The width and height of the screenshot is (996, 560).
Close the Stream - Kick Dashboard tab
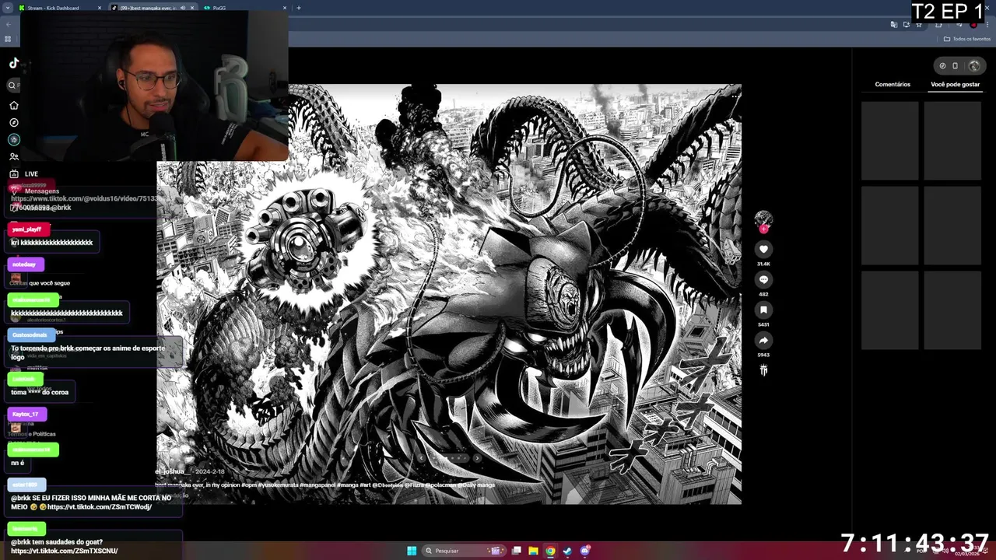(x=100, y=8)
